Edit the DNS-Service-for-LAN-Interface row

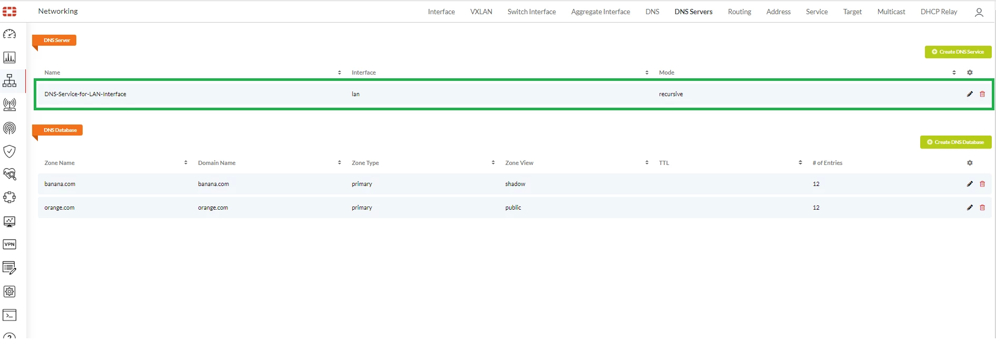[970, 94]
